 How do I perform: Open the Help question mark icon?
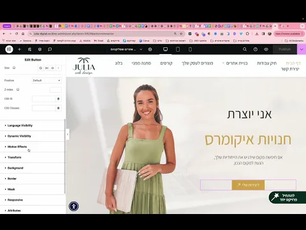(256, 49)
